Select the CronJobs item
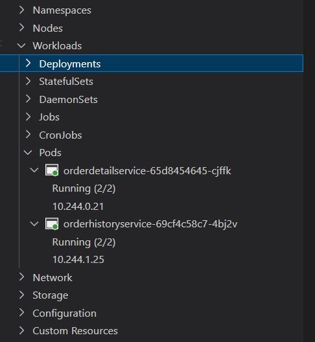 [60, 135]
